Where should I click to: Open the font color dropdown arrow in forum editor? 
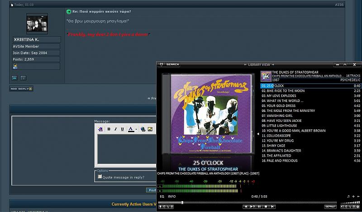pos(136,129)
